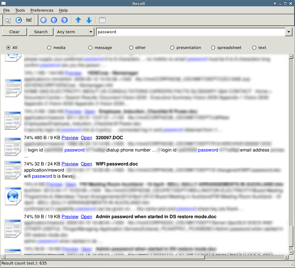Click icon for Admin password DS restore doc
295x268 pixels.
click(x=13, y=229)
